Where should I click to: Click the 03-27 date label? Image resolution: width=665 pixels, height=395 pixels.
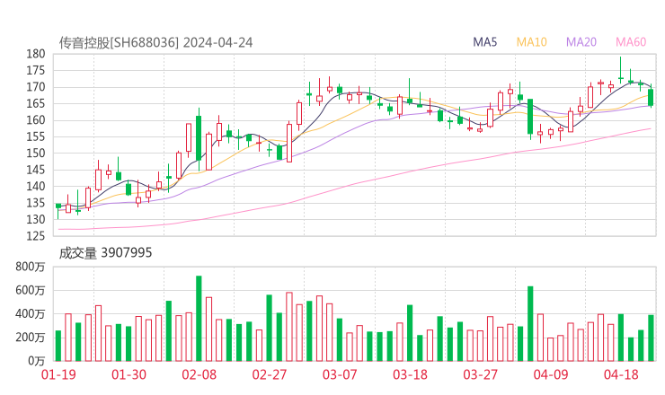point(480,374)
